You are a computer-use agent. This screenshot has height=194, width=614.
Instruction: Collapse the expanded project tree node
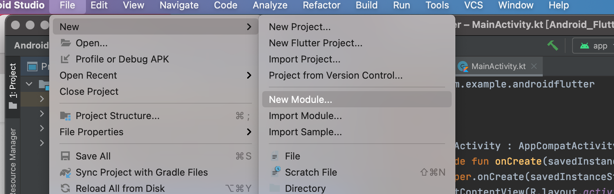coord(29,84)
